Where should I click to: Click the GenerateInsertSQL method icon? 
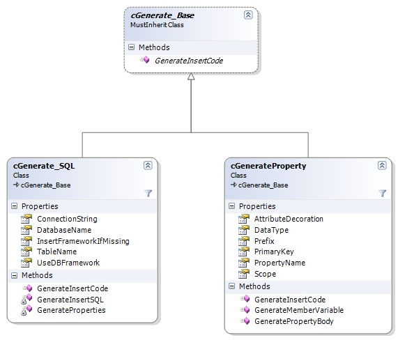26,299
